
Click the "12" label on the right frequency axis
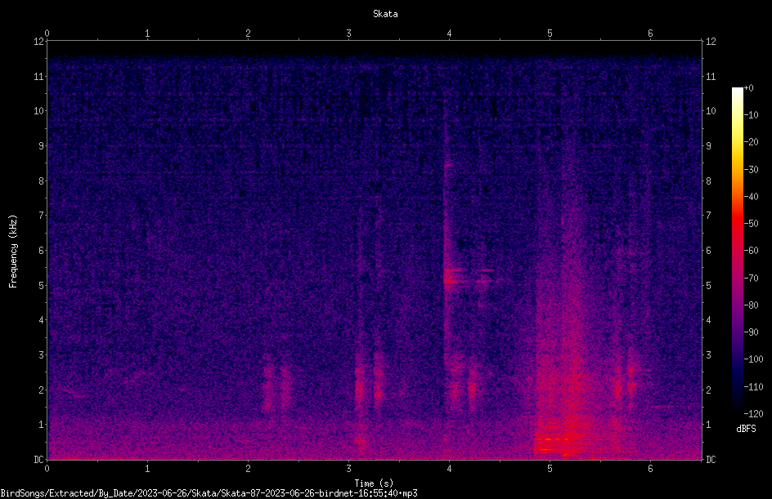(711, 42)
